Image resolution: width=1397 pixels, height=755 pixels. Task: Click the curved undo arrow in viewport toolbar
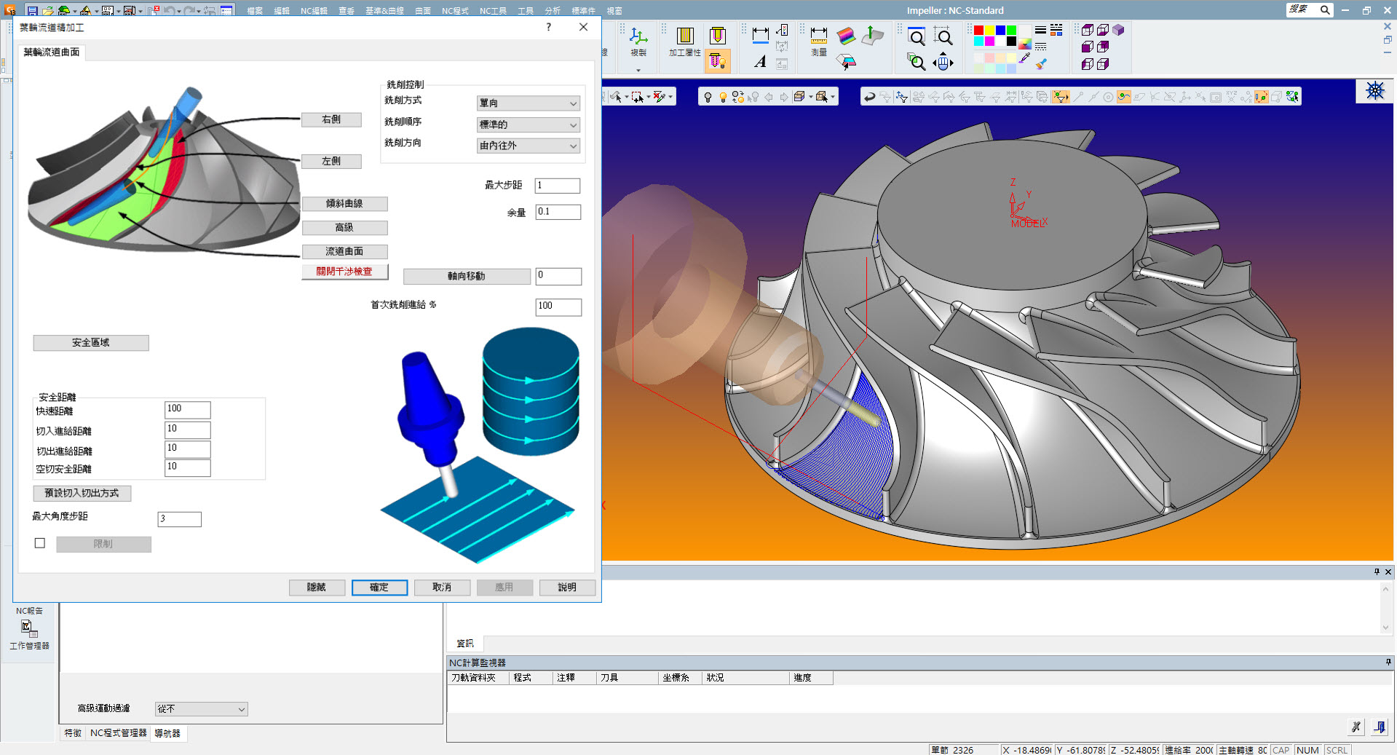[869, 97]
